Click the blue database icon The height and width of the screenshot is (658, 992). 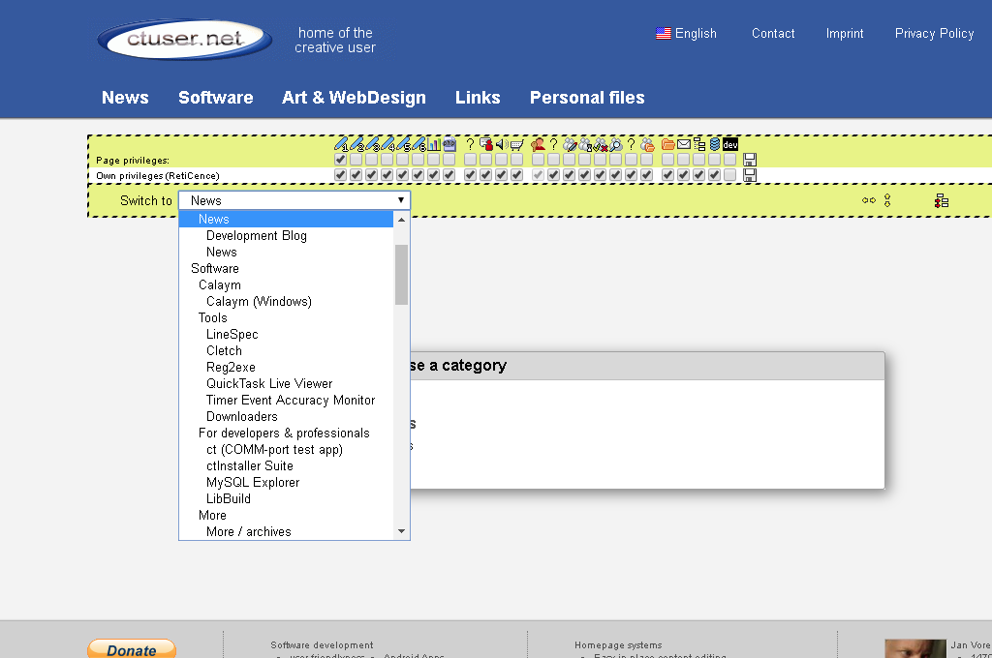pyautogui.click(x=715, y=144)
